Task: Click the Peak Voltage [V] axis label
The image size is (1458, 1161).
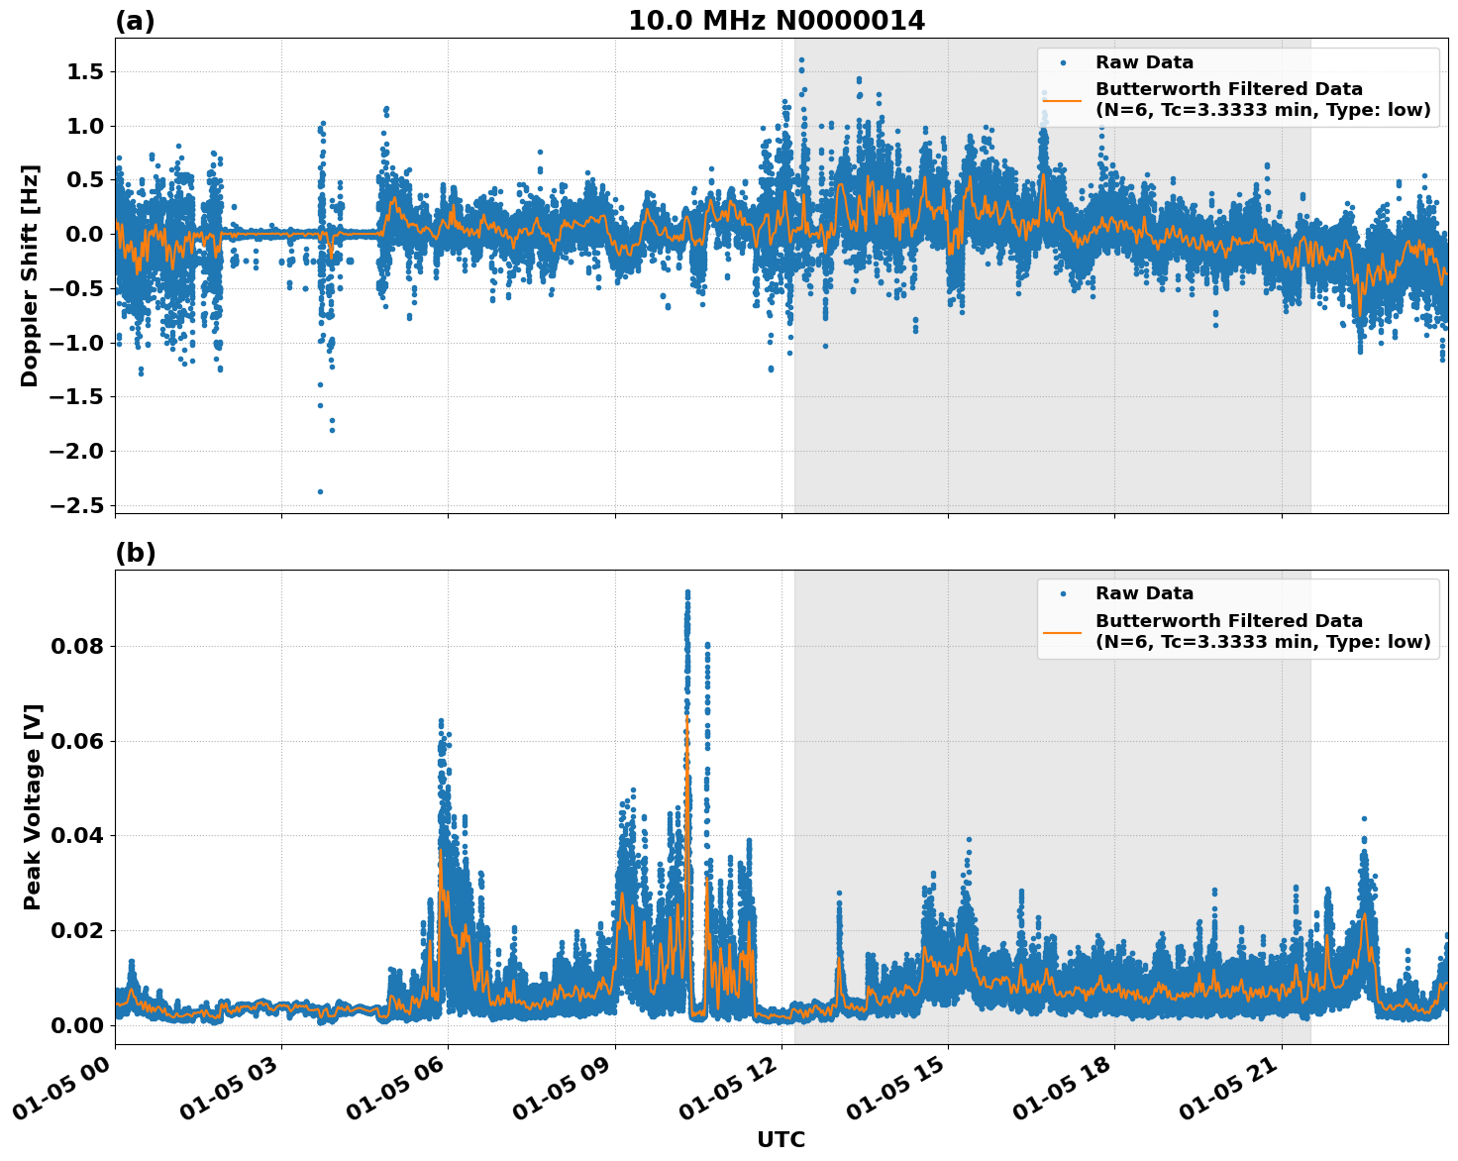Action: [x=33, y=805]
